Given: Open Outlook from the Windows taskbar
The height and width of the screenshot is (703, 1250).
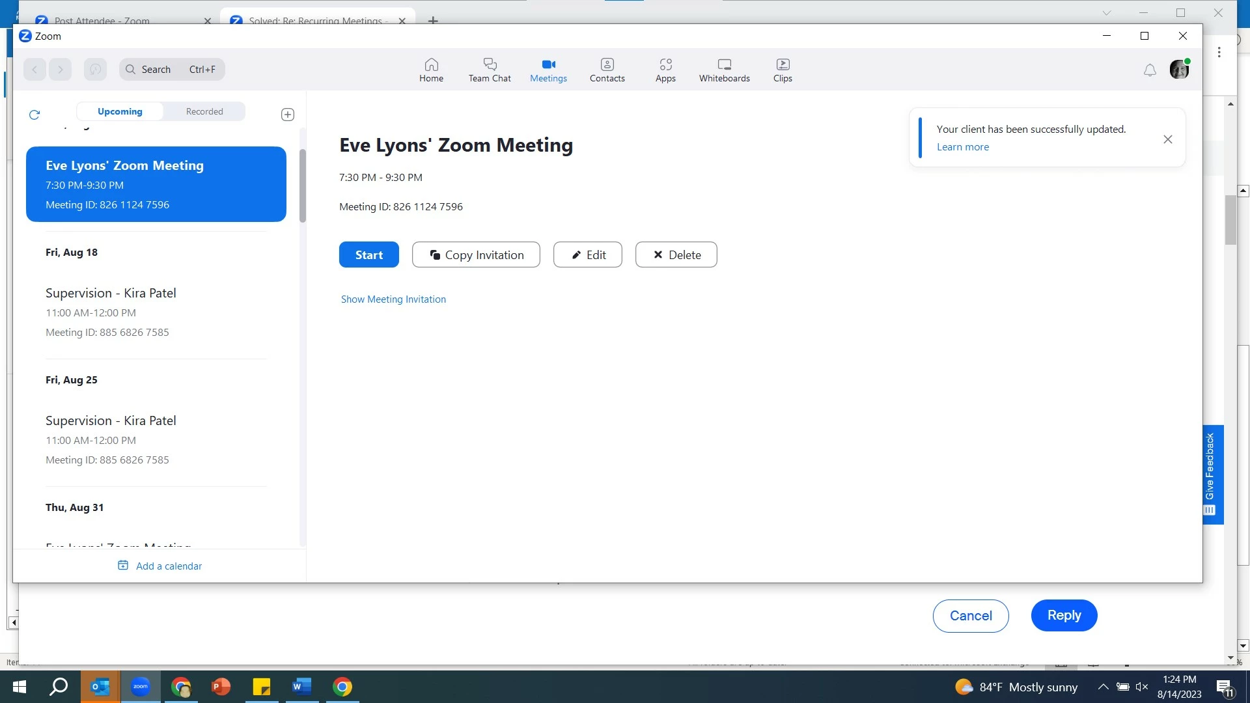Looking at the screenshot, I should pos(100,687).
